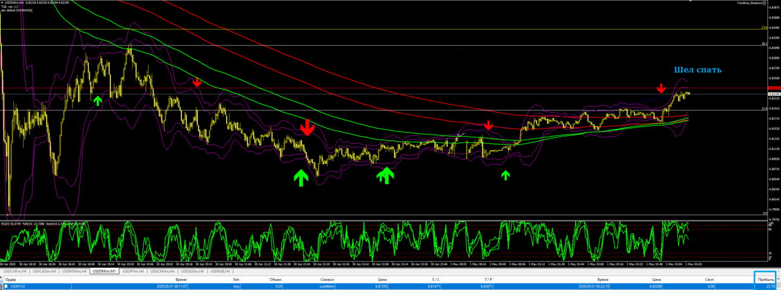Click the volume cell 0.20
The height and width of the screenshot is (290, 781).
tap(279, 286)
